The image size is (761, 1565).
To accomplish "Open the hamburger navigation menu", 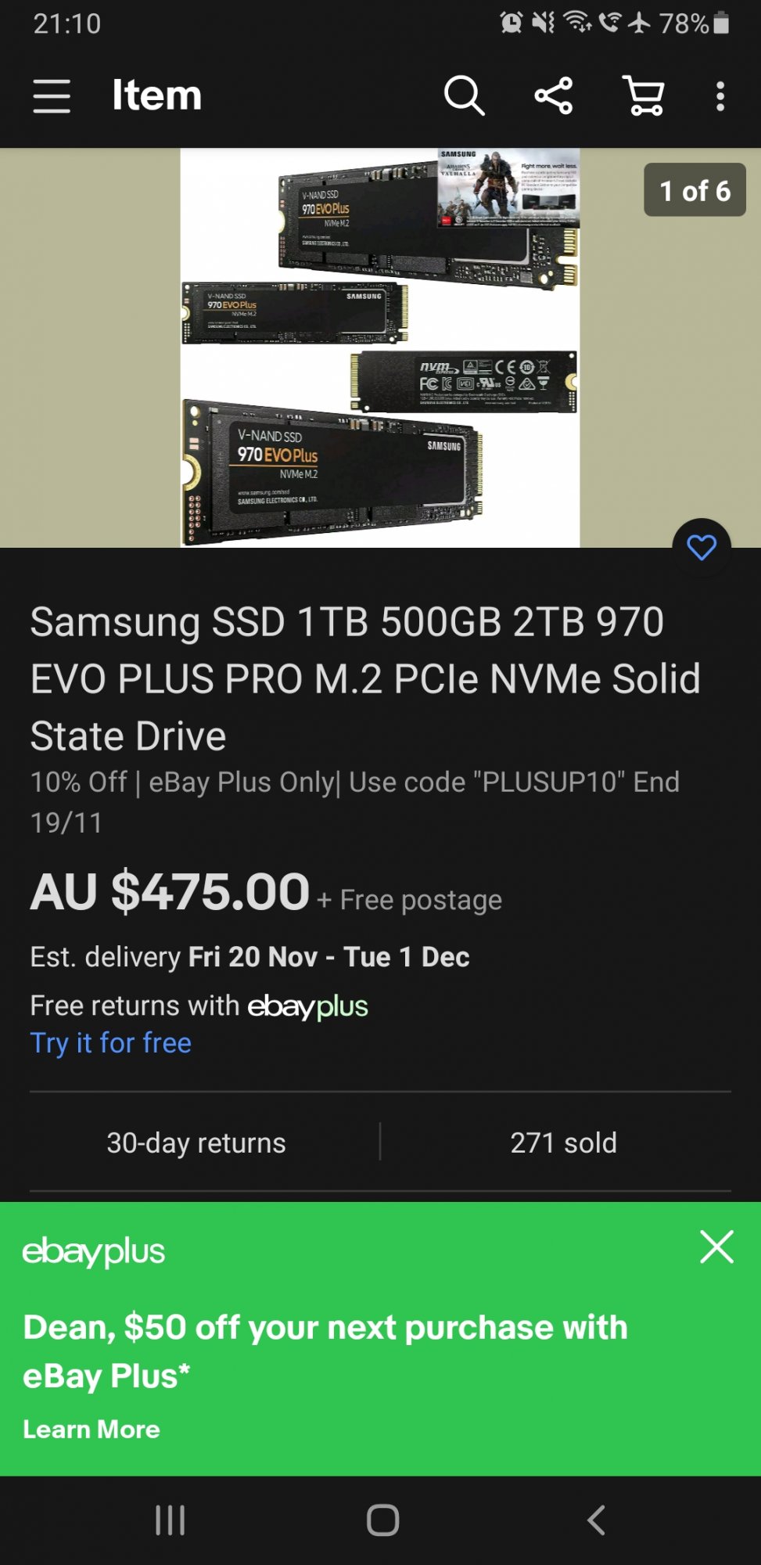I will (52, 95).
